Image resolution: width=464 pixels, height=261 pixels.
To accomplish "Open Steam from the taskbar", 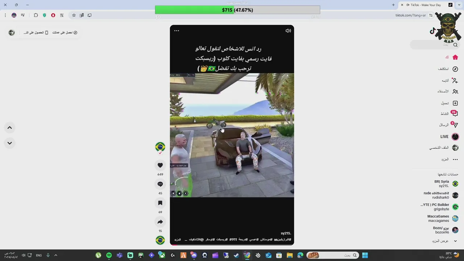I will (x=236, y=256).
